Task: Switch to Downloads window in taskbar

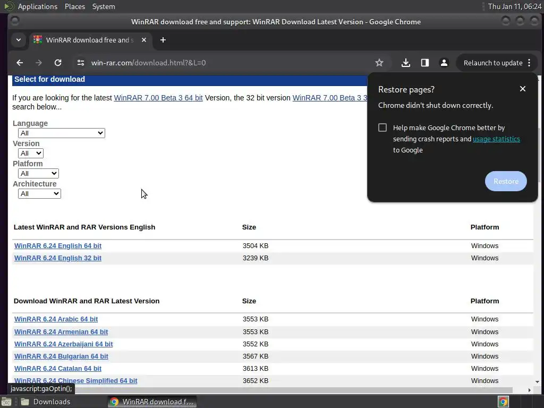Action: tap(45, 402)
